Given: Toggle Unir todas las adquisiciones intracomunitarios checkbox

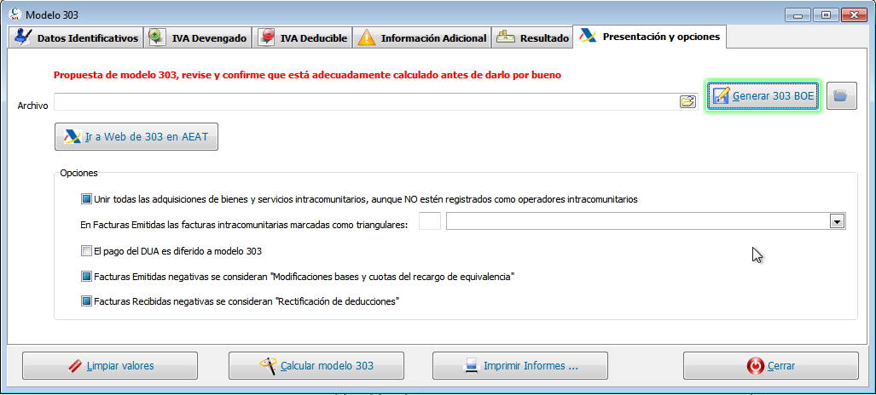Looking at the screenshot, I should [86, 198].
